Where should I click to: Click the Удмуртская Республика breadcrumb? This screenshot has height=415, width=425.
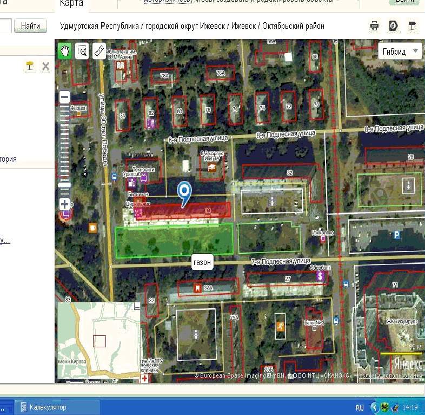coord(99,26)
